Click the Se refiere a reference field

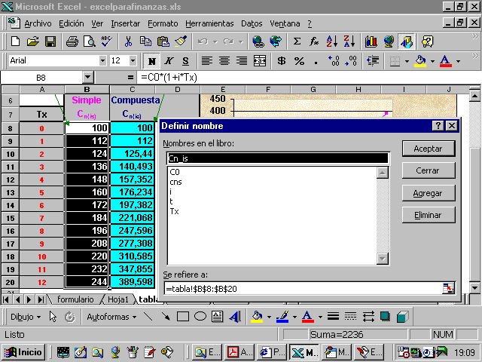click(x=303, y=289)
